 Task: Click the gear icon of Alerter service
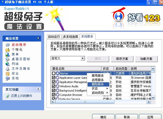[57, 73]
